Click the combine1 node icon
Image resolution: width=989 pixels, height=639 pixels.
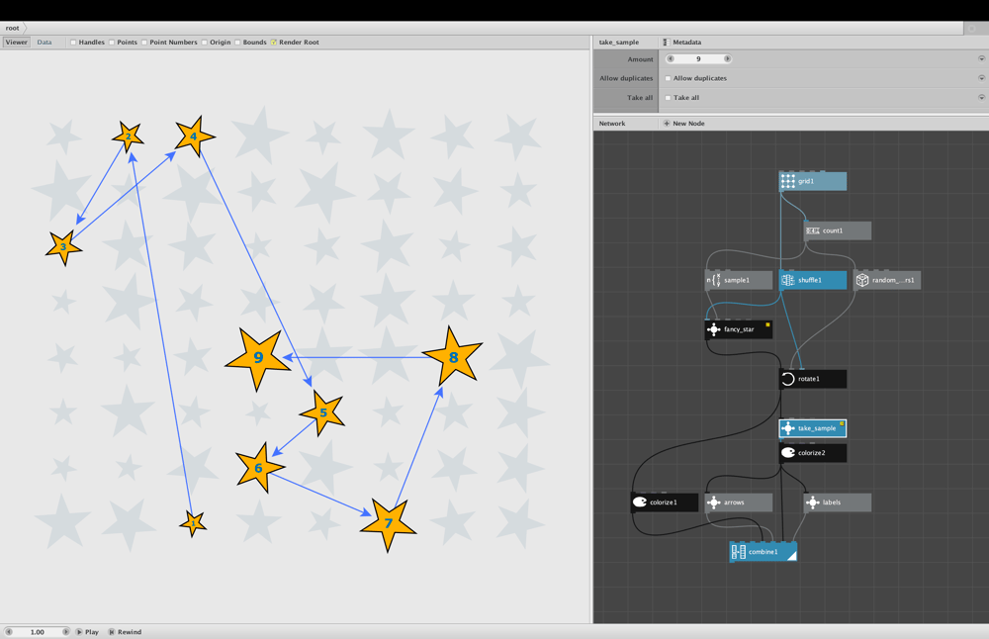tap(739, 552)
